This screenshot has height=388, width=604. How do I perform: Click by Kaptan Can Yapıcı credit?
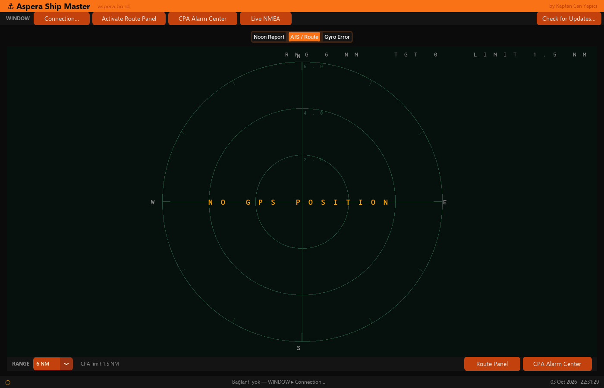pos(573,6)
